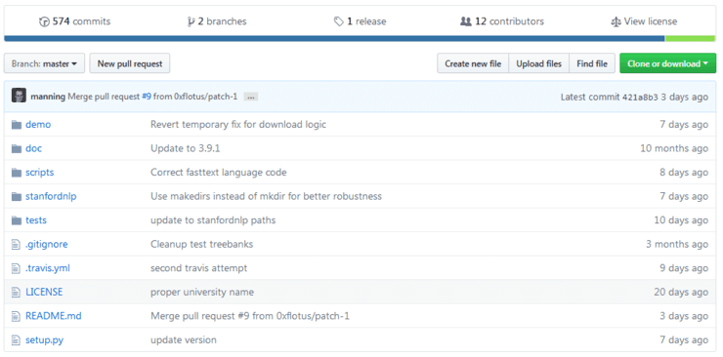
Task: Open 1 release tab
Action: [361, 21]
